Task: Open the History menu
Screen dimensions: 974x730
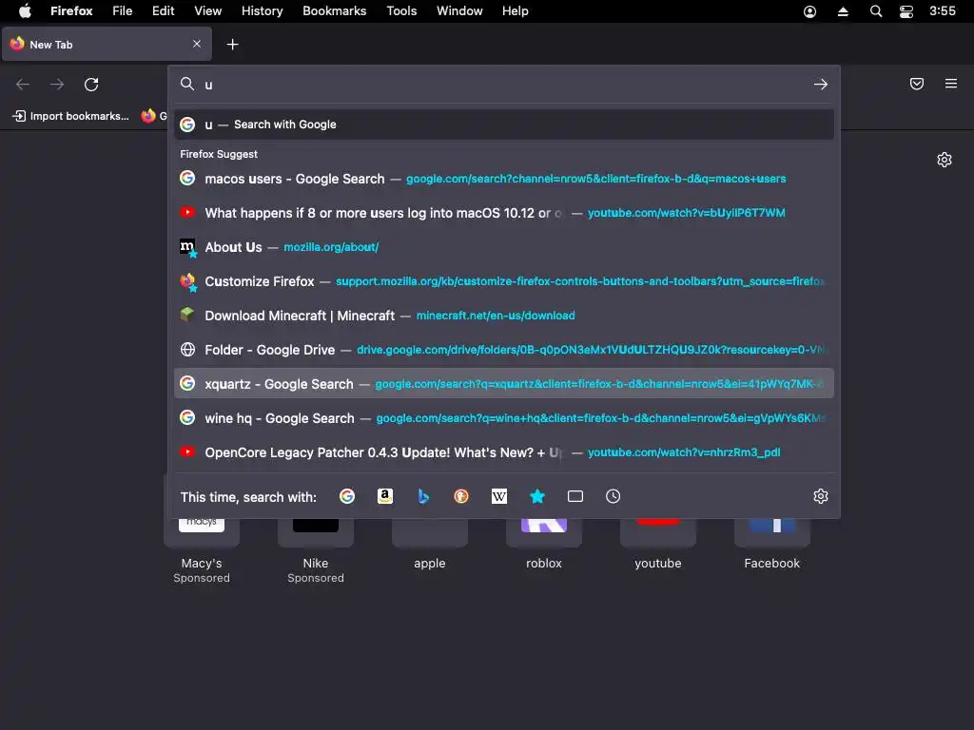Action: [x=262, y=11]
